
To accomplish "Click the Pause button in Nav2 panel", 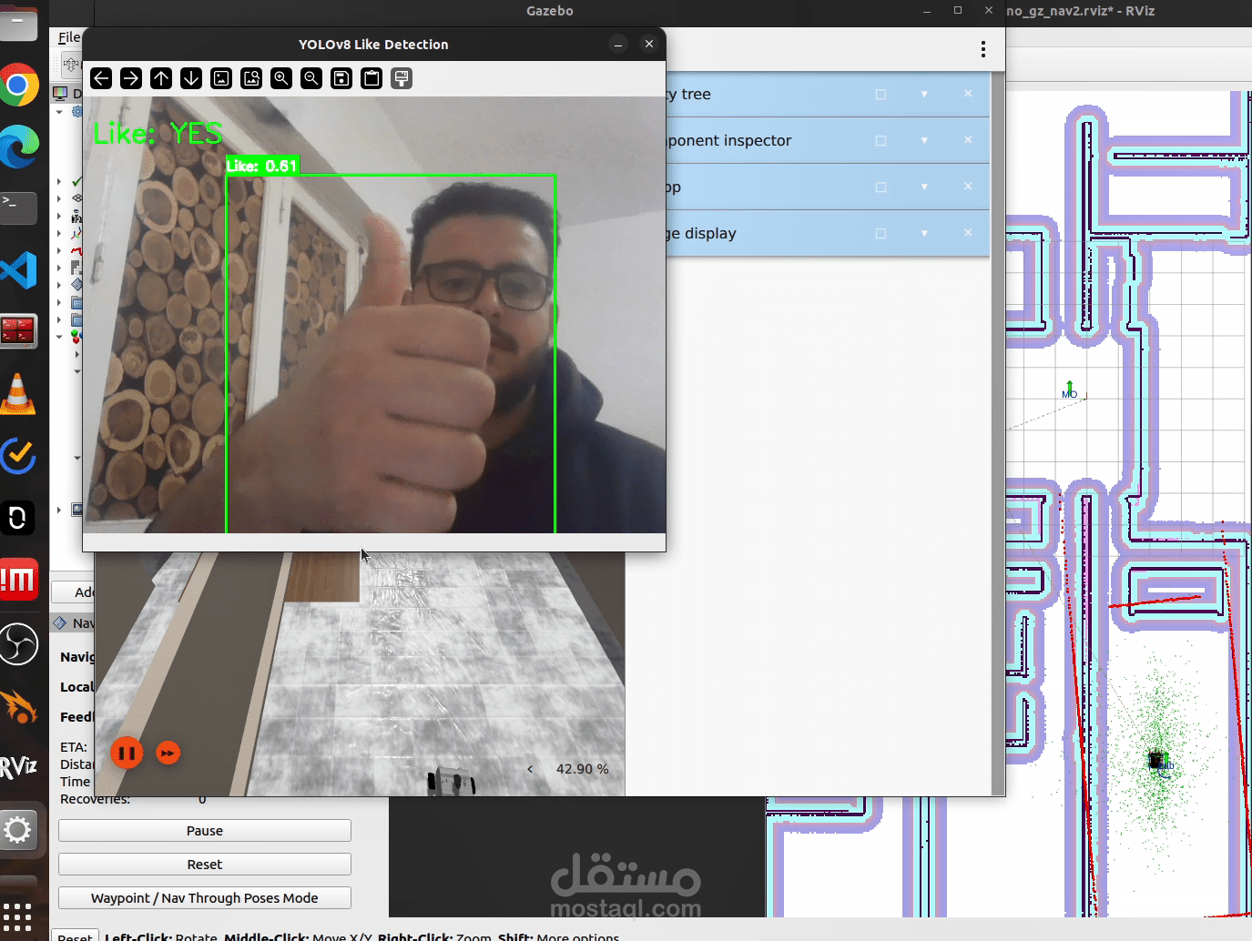I will click(205, 831).
